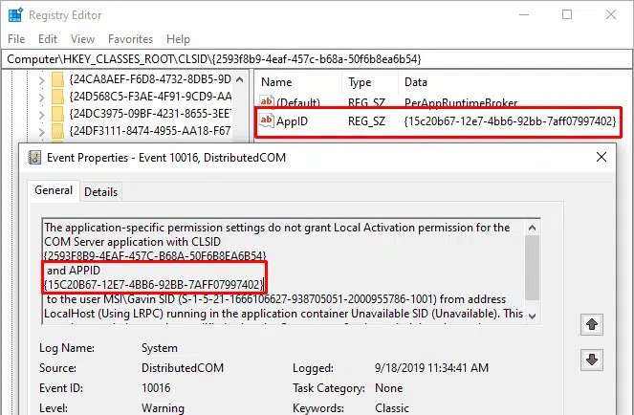
Task: Expand the {24DF3111-8474 registry key
Action: pyautogui.click(x=40, y=129)
